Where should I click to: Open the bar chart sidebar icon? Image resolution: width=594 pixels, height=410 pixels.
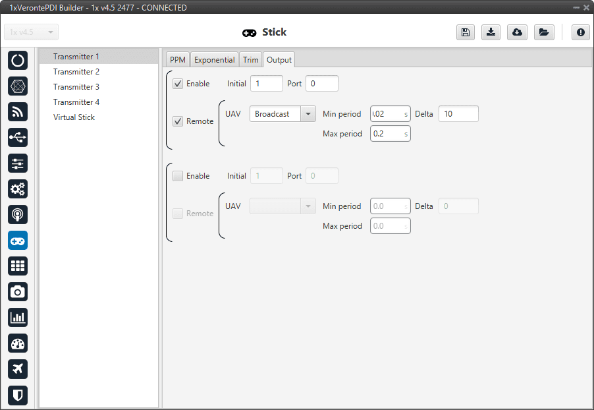[18, 318]
